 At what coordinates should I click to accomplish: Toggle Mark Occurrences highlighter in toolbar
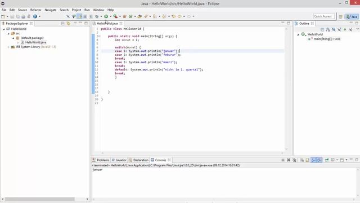[79, 16]
